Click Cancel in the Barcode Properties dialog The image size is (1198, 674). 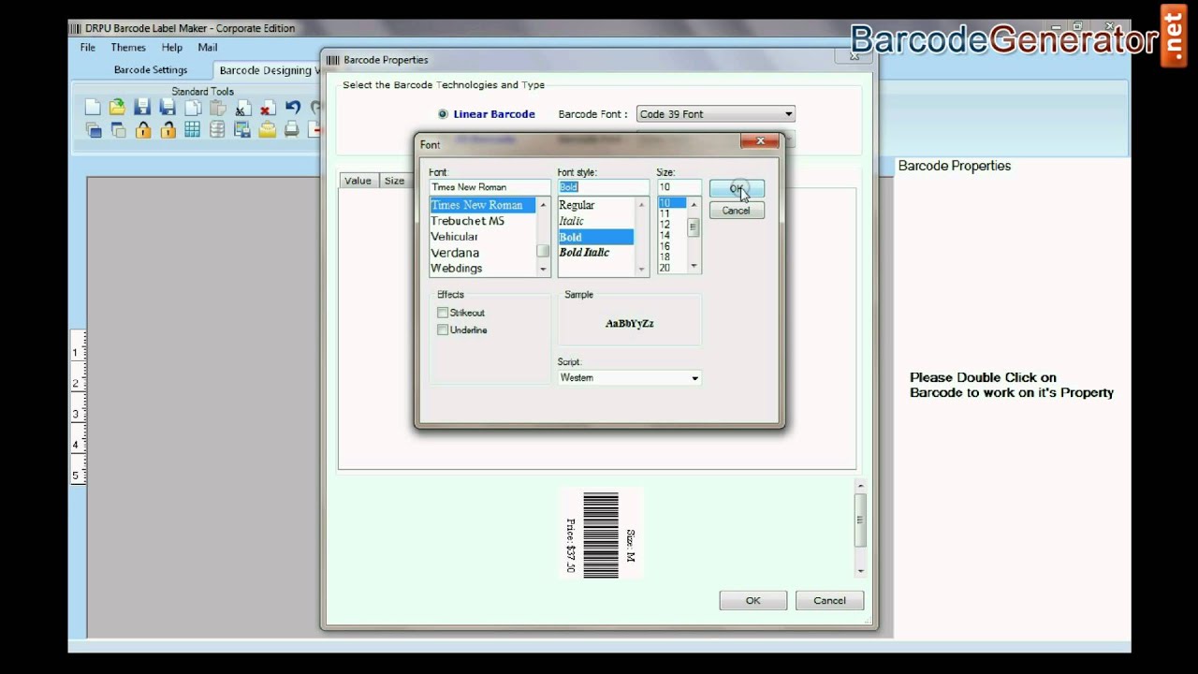829,601
